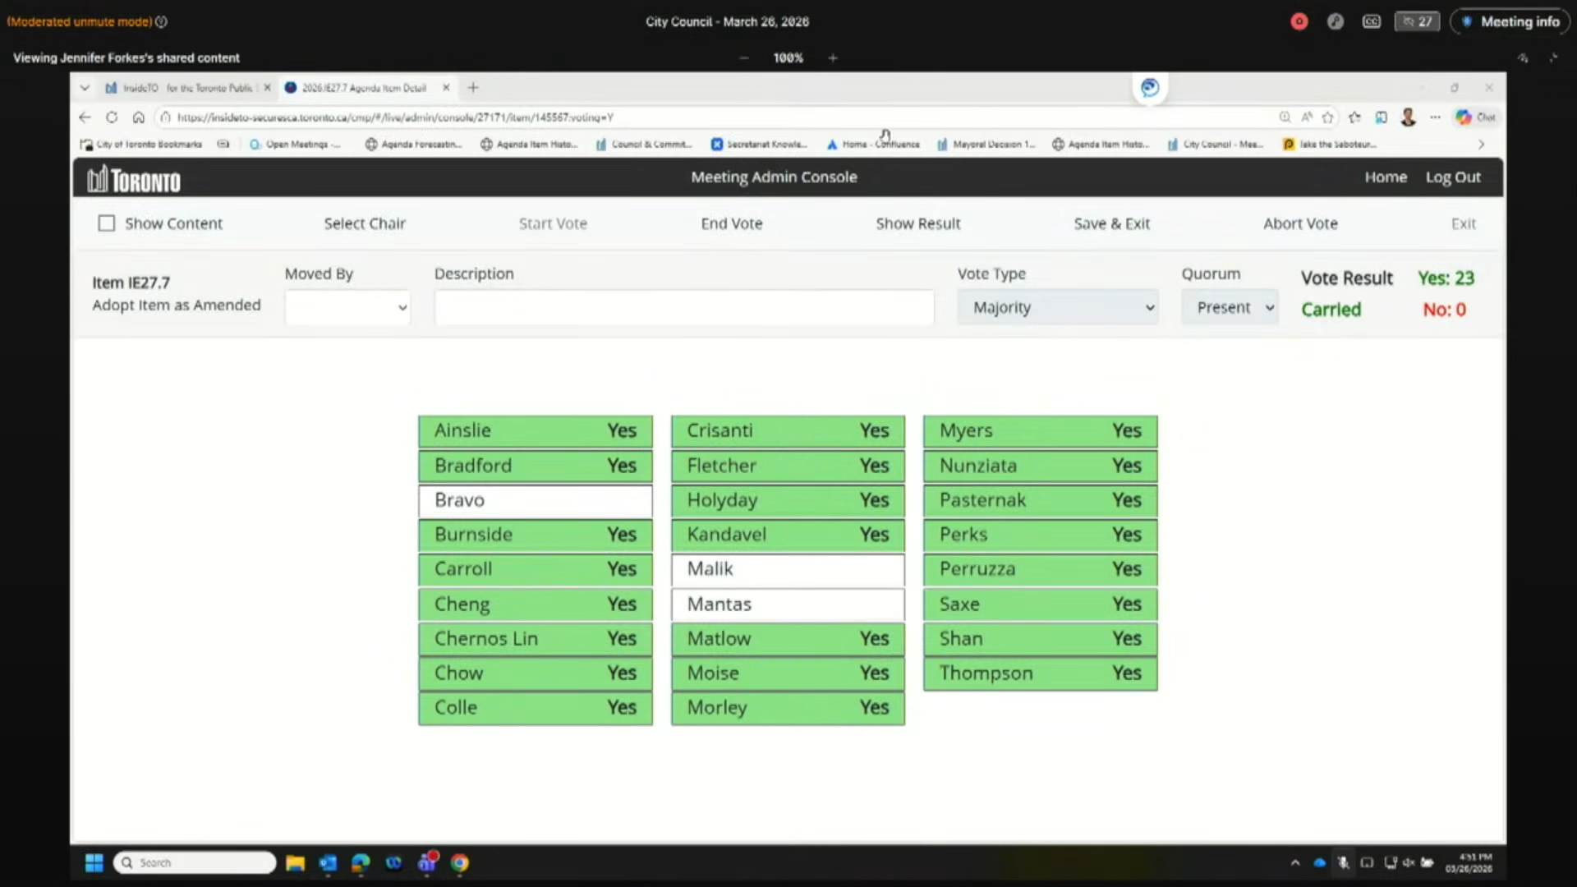Enable the Show Content checkbox
The width and height of the screenshot is (1577, 887).
click(107, 223)
